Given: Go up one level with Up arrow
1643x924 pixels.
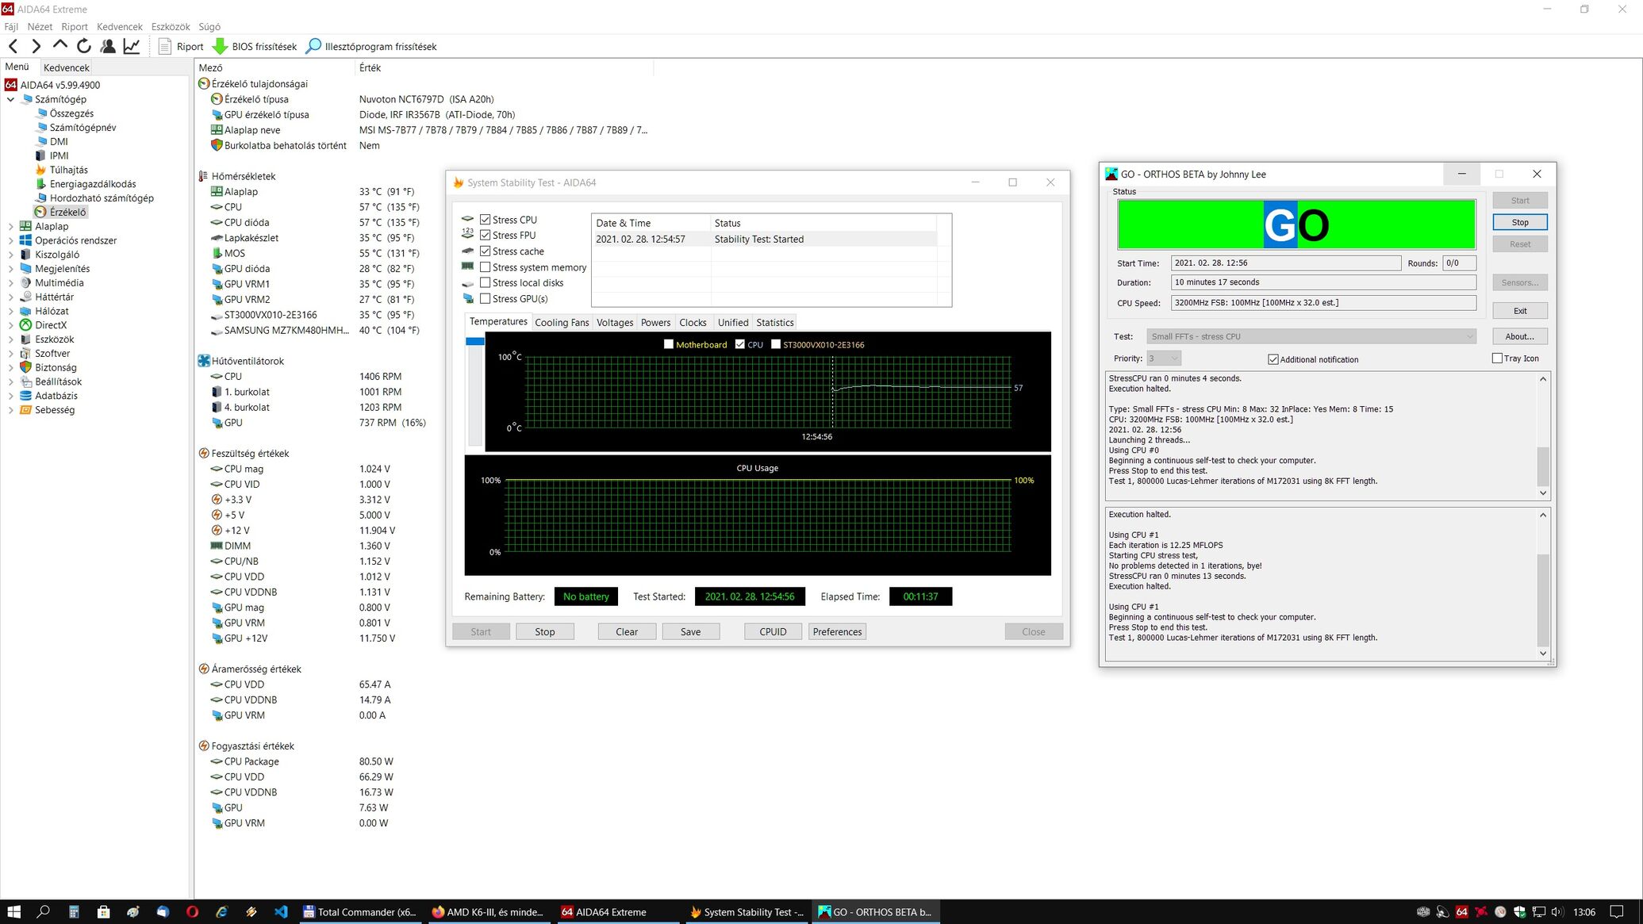Looking at the screenshot, I should click(60, 46).
